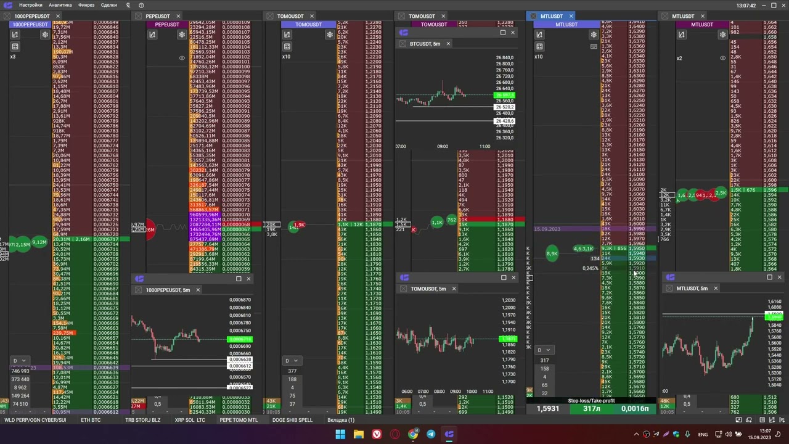Open table layout icon in TOMOUSDT panel
This screenshot has height=444, width=789.
pyautogui.click(x=287, y=46)
